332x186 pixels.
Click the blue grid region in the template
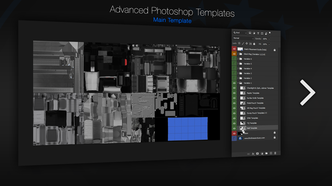click(x=187, y=128)
